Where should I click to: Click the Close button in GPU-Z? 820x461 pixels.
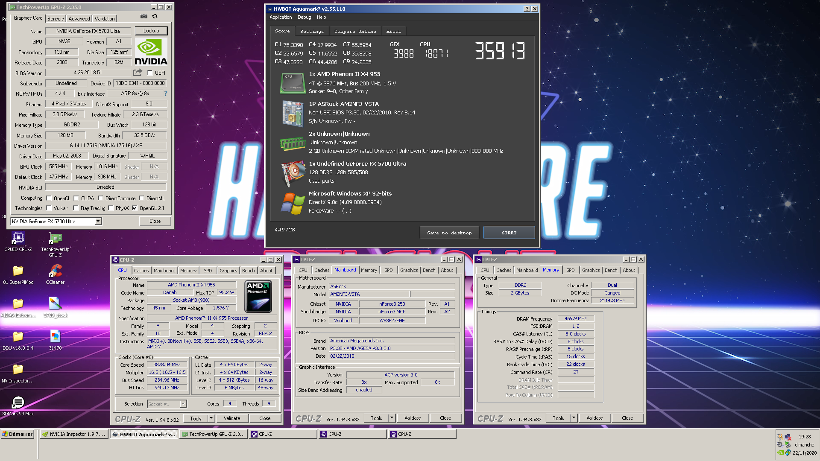click(x=155, y=221)
